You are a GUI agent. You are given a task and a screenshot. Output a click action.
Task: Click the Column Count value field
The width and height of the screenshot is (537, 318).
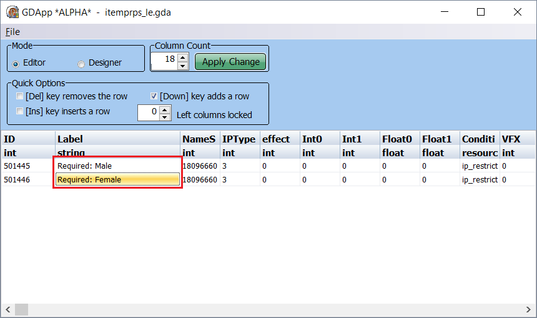coord(164,61)
